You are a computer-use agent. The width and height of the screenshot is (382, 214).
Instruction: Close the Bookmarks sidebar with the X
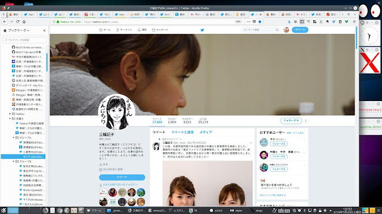pyautogui.click(x=44, y=30)
